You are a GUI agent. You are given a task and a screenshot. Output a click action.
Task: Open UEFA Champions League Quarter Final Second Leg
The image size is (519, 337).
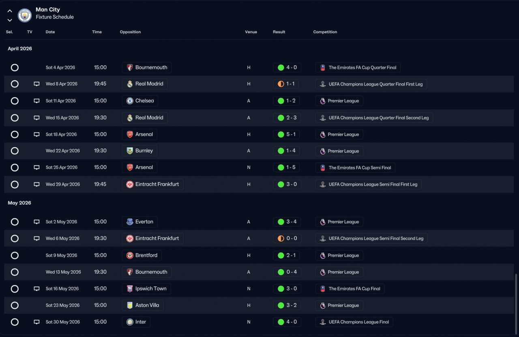coord(374,118)
